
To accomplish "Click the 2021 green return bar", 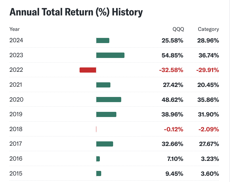I will (x=103, y=85).
